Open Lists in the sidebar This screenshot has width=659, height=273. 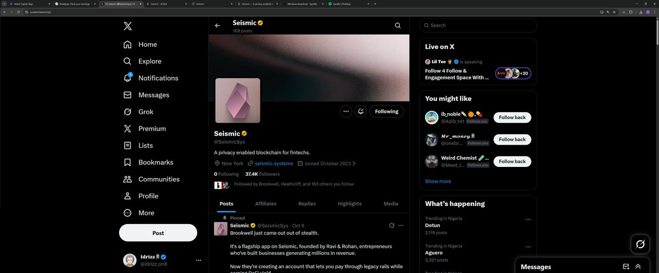pos(138,146)
